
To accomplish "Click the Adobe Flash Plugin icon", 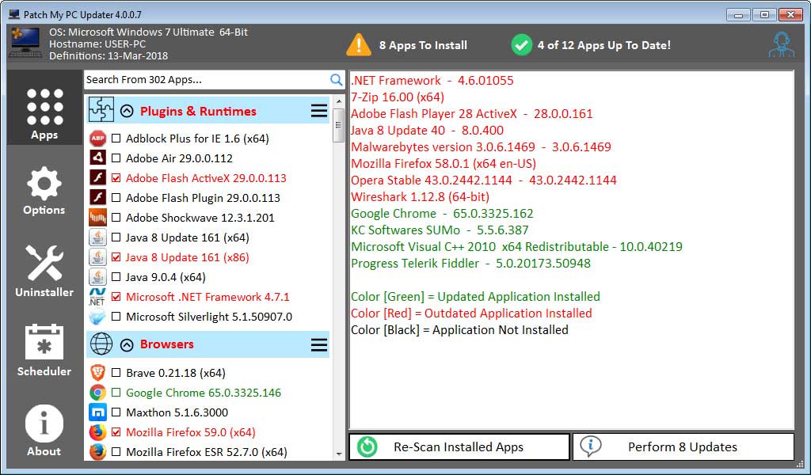I will coord(97,197).
